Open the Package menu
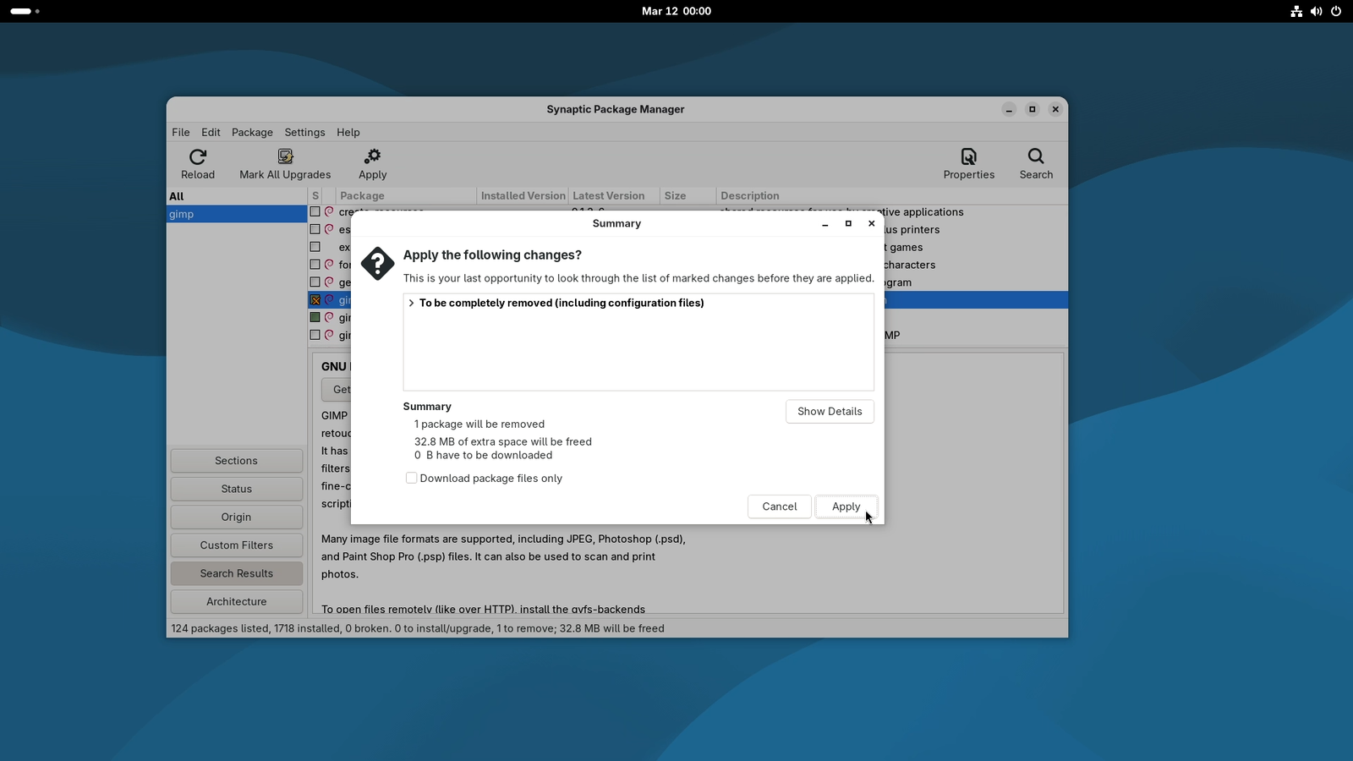1353x761 pixels. [251, 132]
